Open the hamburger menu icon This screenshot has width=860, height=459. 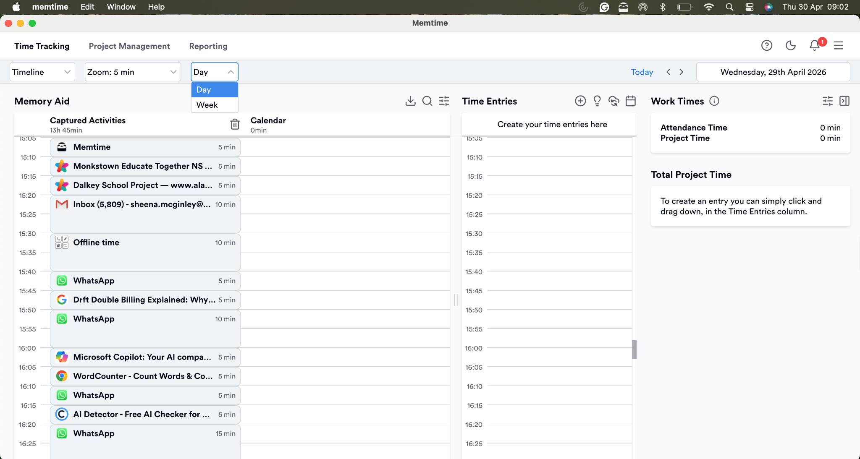(x=839, y=45)
